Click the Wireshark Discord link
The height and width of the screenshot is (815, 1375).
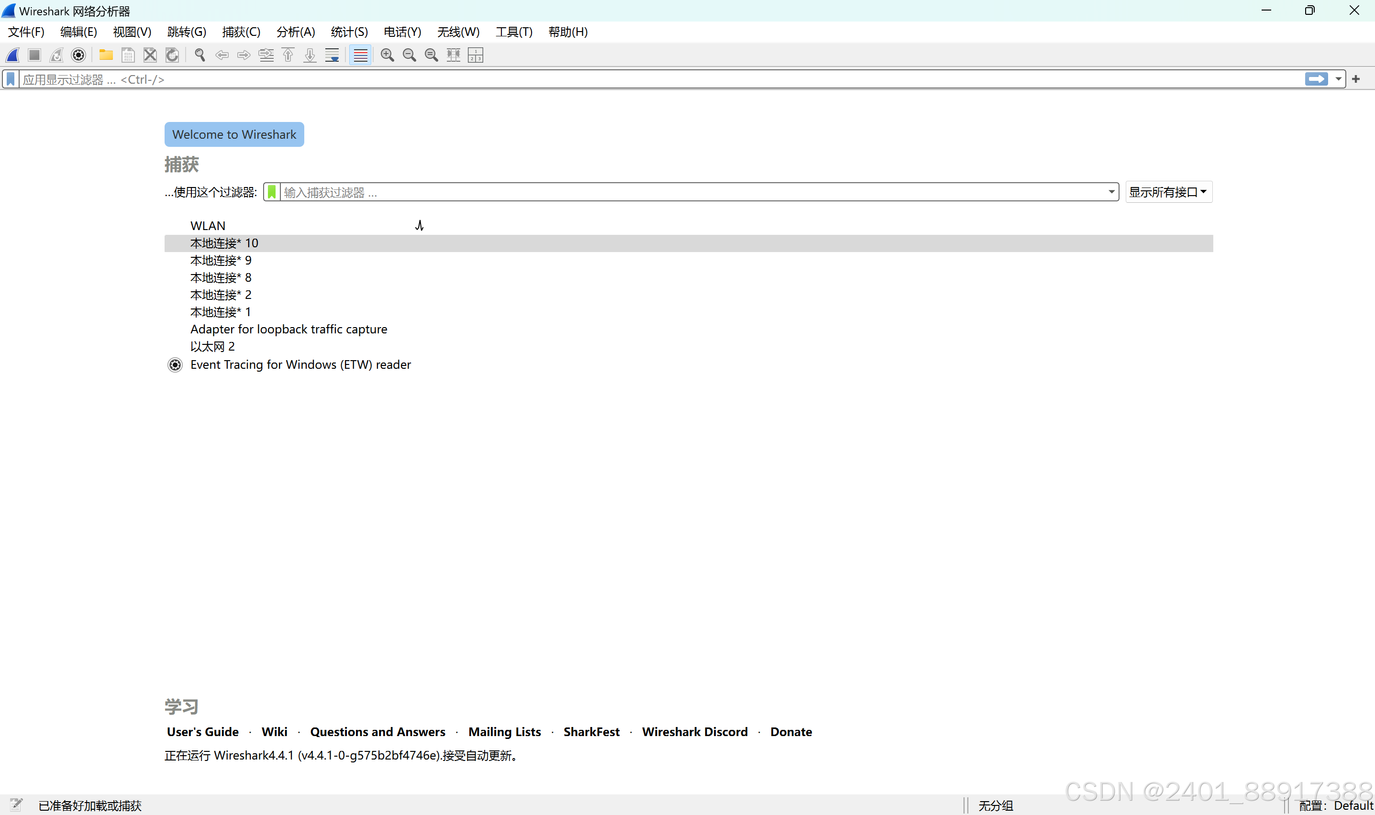(x=694, y=731)
